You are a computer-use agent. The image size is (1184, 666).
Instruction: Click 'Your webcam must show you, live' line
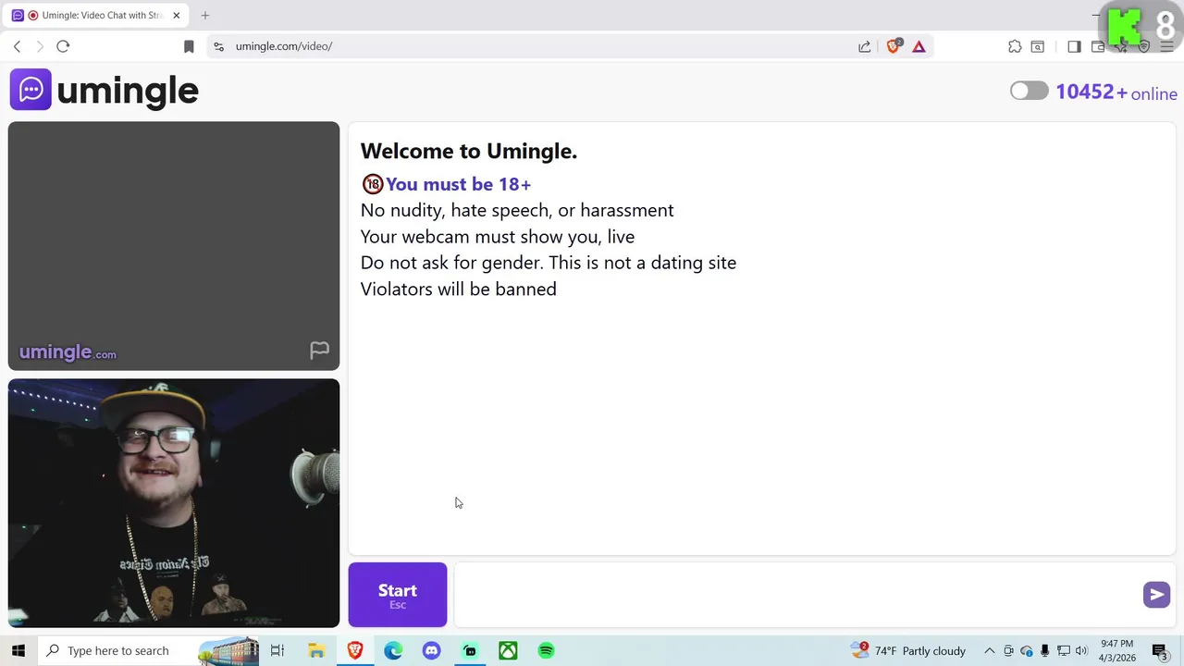coord(498,237)
